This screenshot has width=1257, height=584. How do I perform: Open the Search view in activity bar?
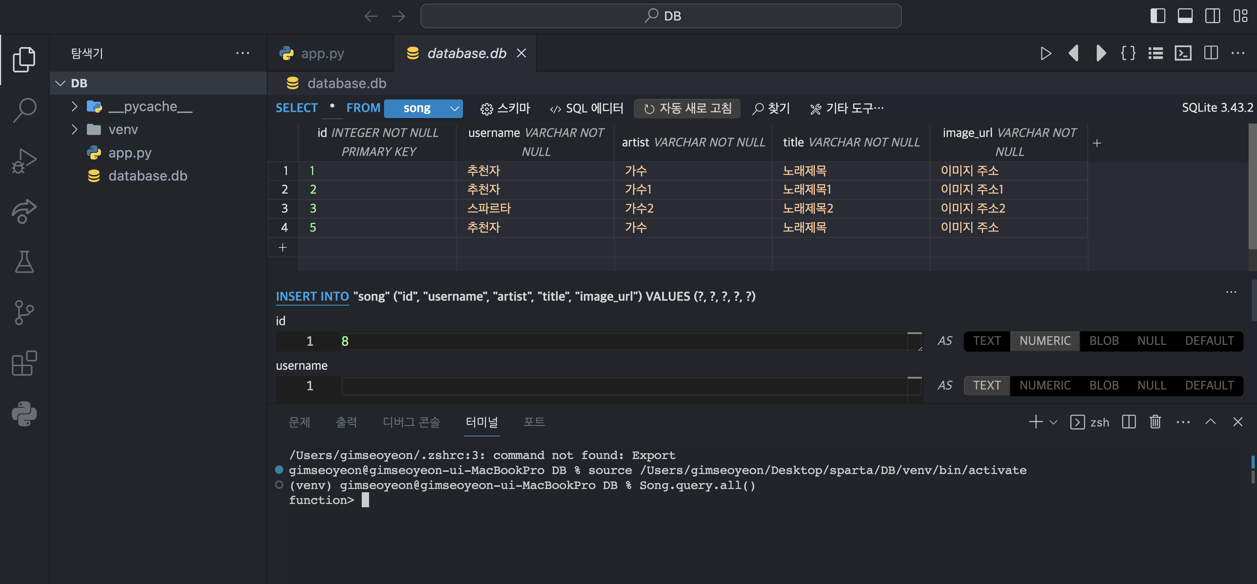coord(24,110)
